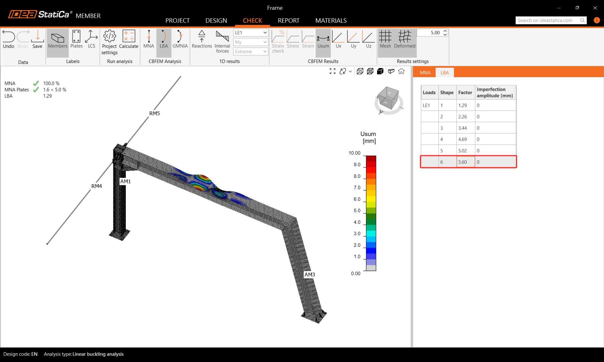This screenshot has width=604, height=362.
Task: Open the LE1 load dropdown
Action: 251,33
